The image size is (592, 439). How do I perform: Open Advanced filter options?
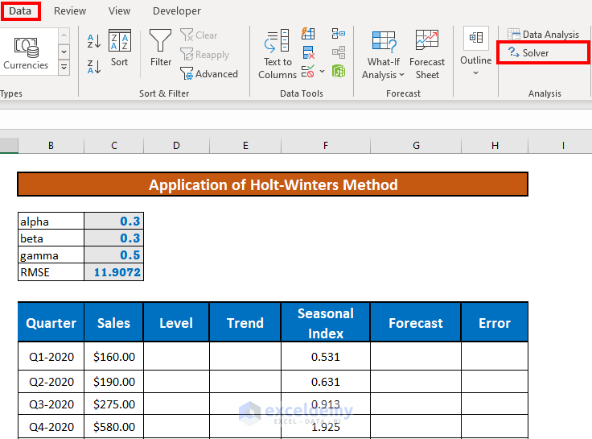tap(209, 74)
